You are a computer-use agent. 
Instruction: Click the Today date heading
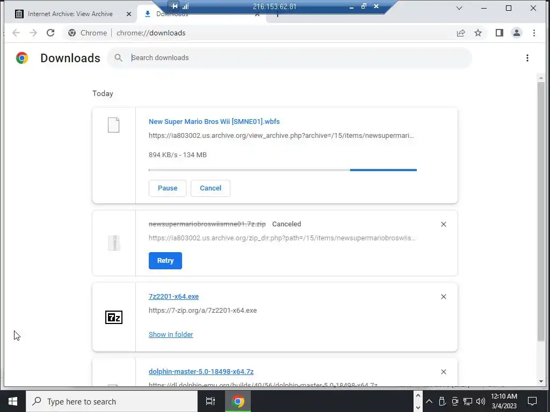click(x=103, y=93)
